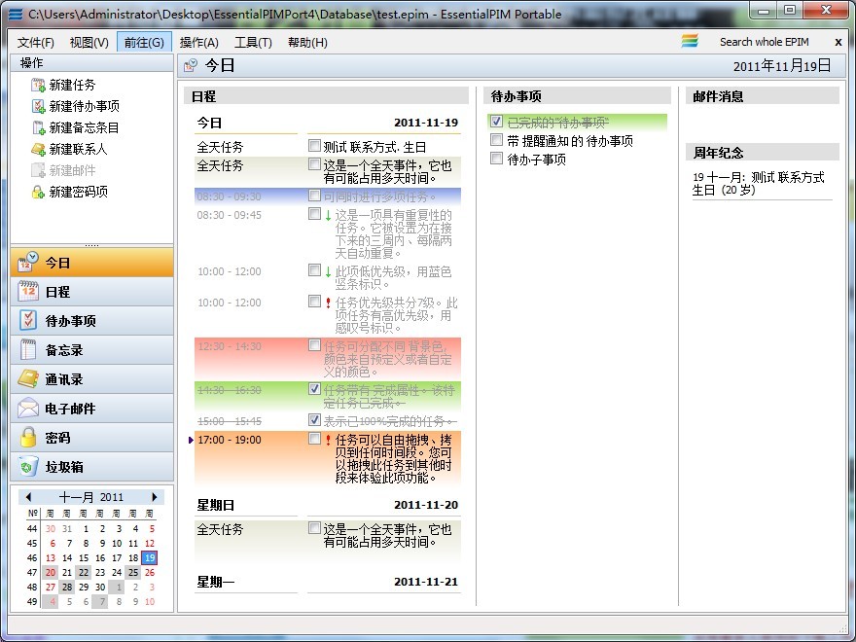The width and height of the screenshot is (856, 642).
Task: Open the 工具(T) menu
Action: (253, 43)
